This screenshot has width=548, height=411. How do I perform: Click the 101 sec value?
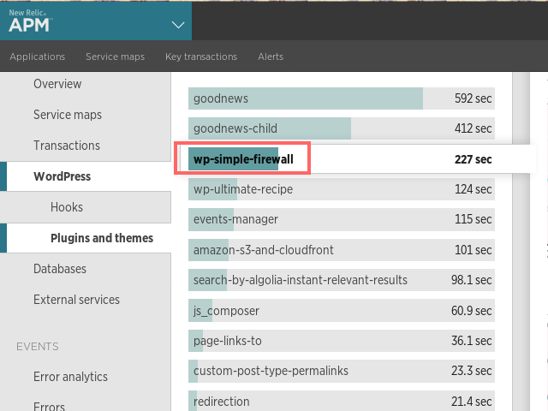pos(473,250)
